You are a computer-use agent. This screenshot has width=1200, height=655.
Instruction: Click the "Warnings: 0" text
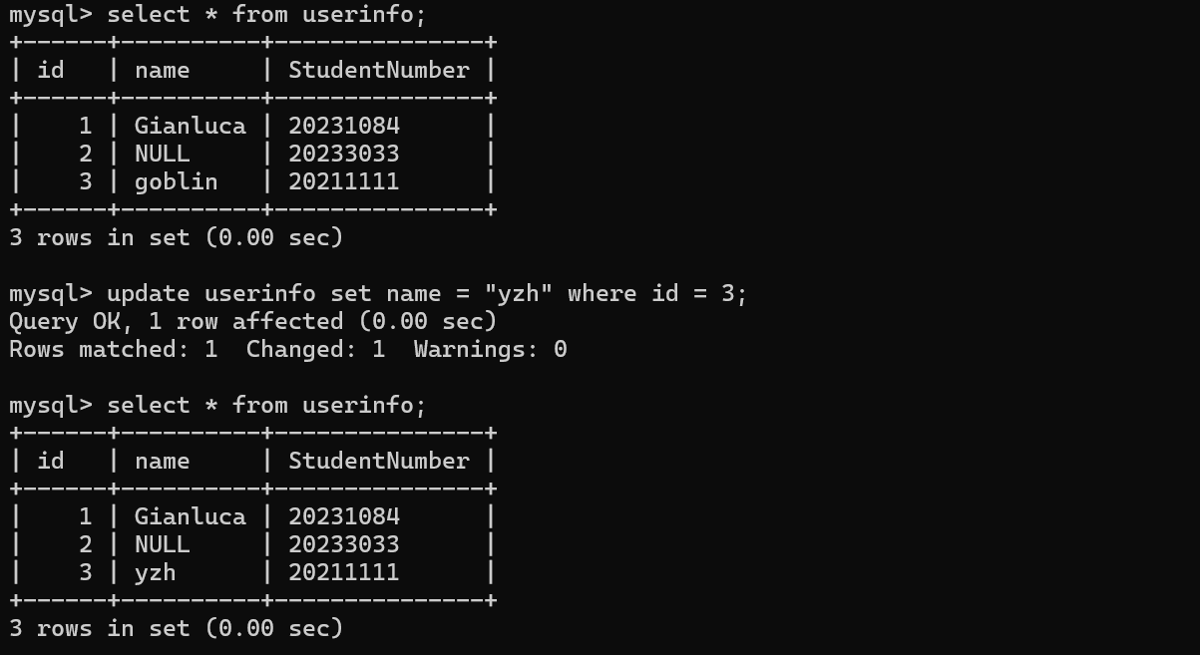[x=490, y=349]
